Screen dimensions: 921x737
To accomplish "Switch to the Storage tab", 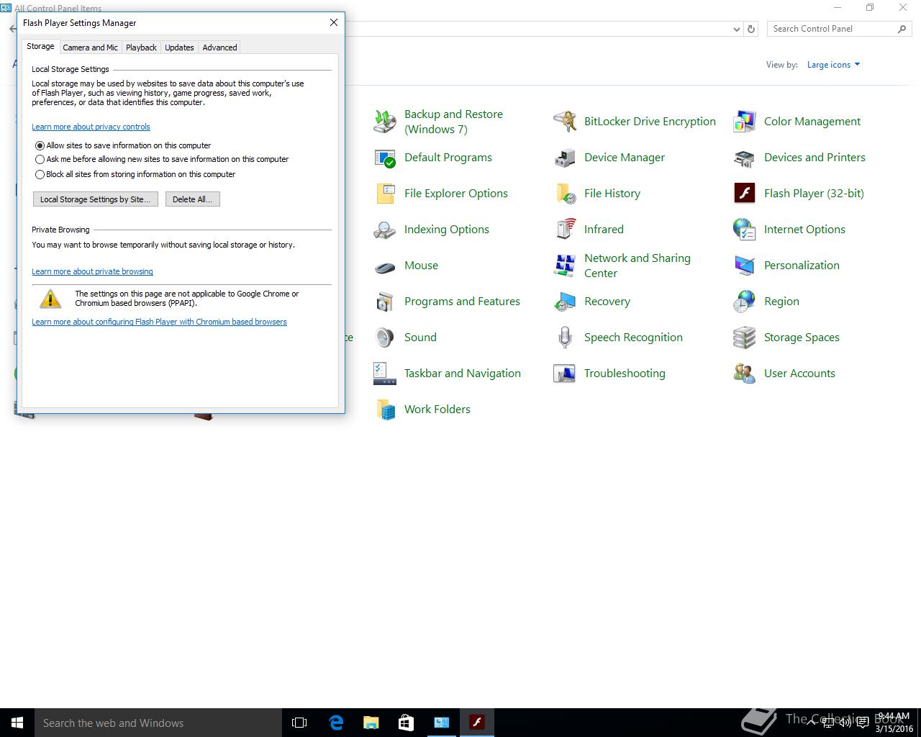I will tap(40, 46).
